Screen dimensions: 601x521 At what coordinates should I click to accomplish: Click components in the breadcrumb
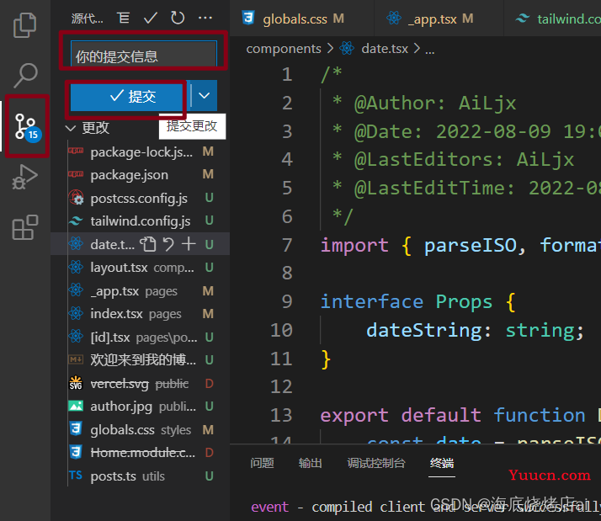pyautogui.click(x=284, y=49)
